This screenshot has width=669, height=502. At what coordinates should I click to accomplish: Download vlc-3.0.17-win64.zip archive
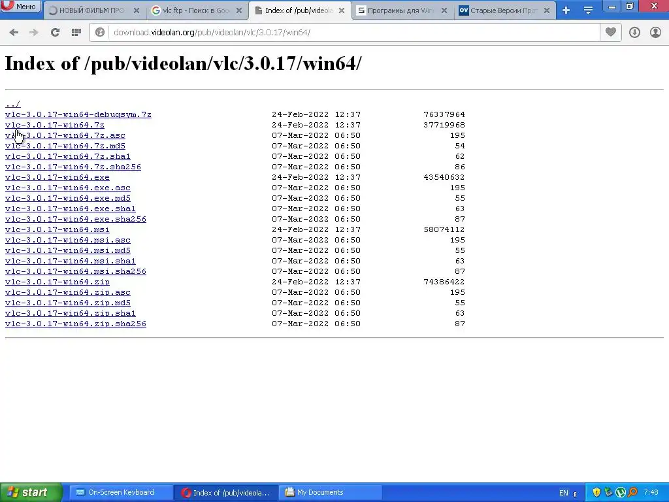click(57, 282)
